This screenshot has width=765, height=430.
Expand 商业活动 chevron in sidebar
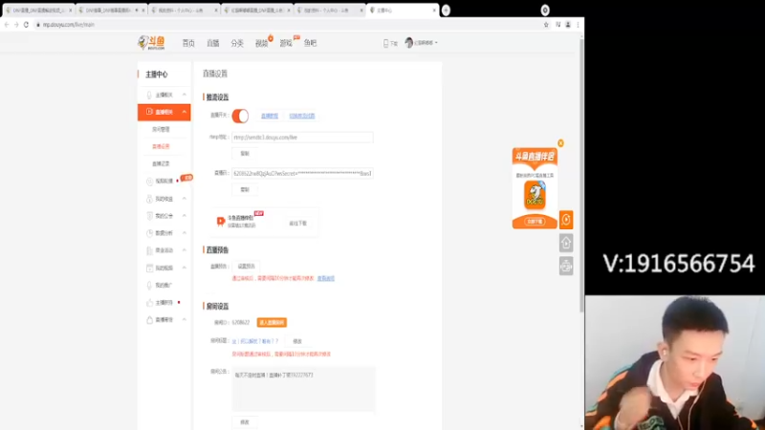[185, 250]
